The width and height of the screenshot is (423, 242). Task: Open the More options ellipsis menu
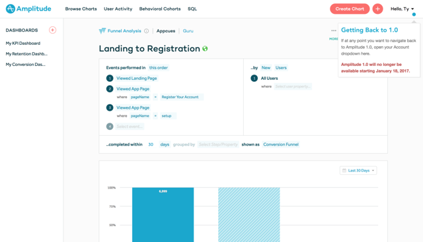coord(334,31)
